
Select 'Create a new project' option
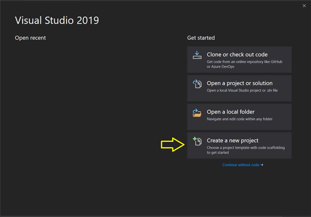click(239, 145)
